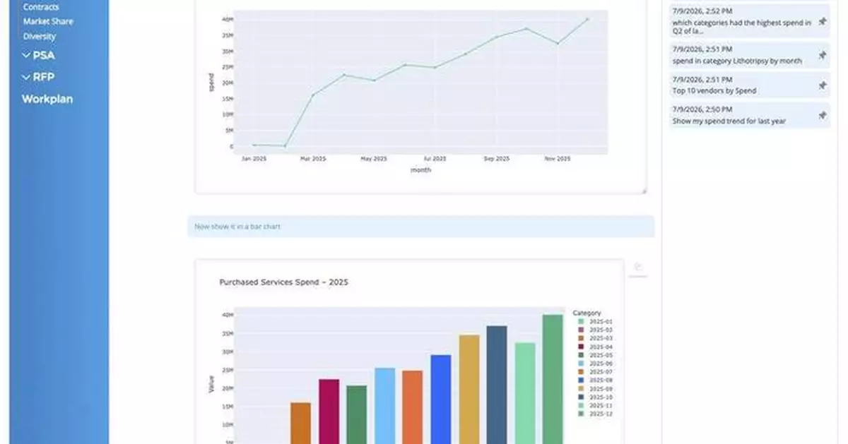Click the last data point on the line chart

pyautogui.click(x=587, y=19)
